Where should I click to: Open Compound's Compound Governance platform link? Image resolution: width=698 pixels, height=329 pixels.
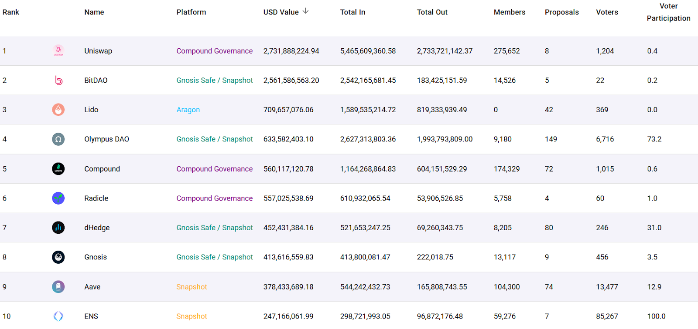[x=214, y=169]
